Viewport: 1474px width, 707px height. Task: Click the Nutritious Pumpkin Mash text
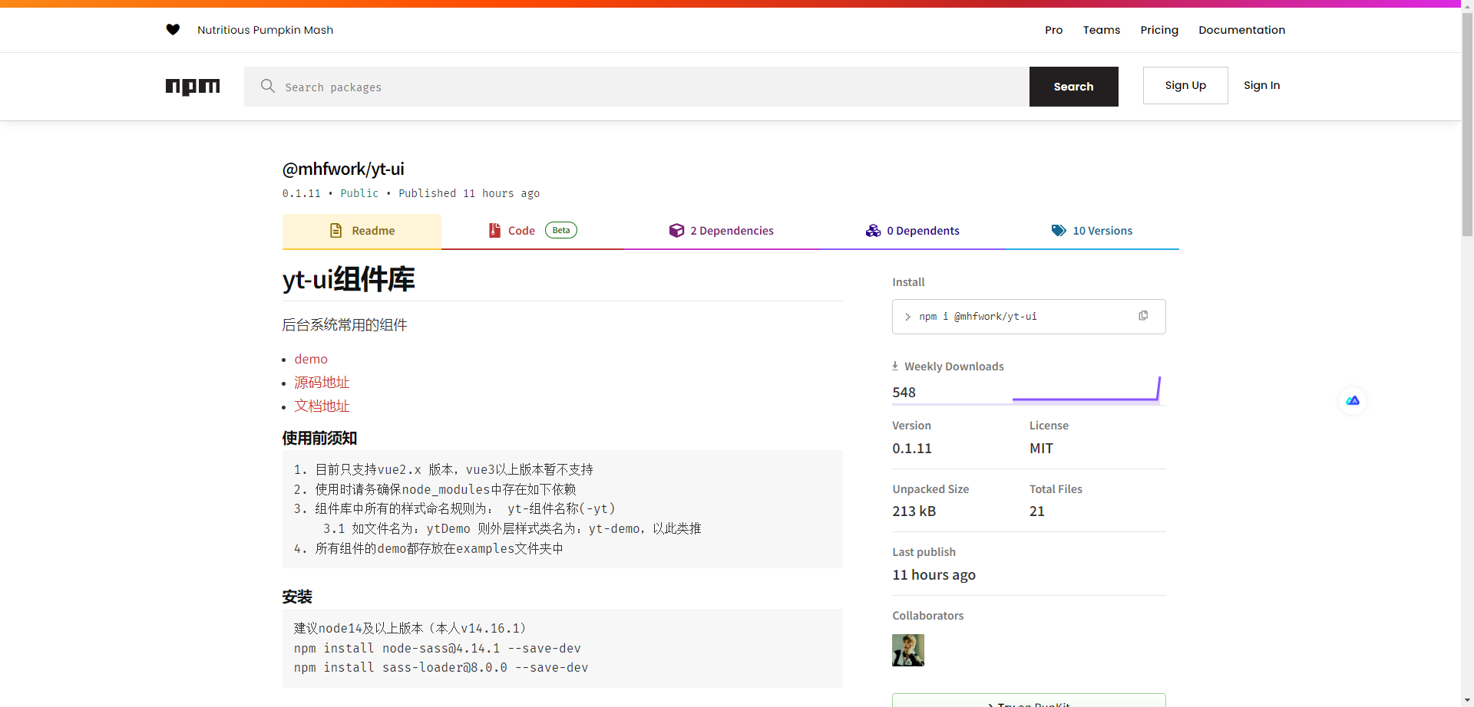click(265, 30)
